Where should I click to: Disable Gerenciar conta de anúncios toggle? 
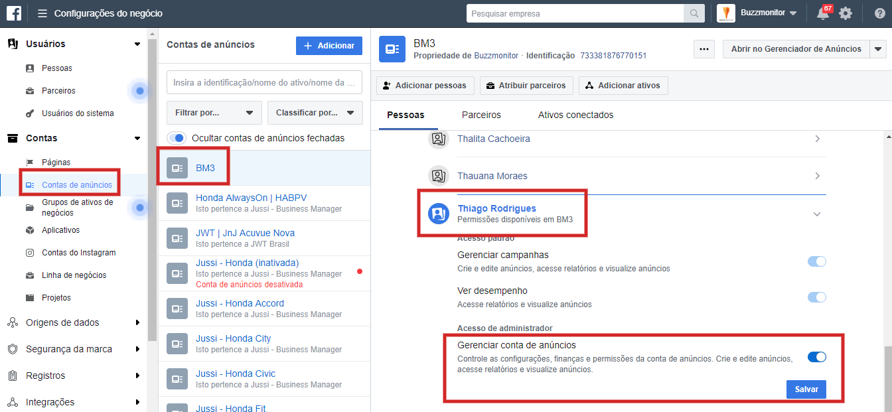click(816, 357)
